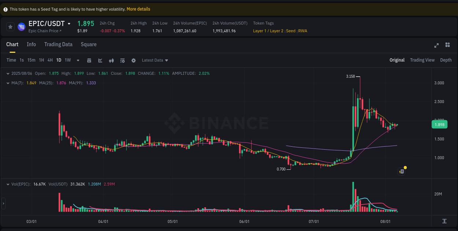Open the extra timeframes dropdown arrow
The width and height of the screenshot is (458, 231).
click(x=77, y=60)
